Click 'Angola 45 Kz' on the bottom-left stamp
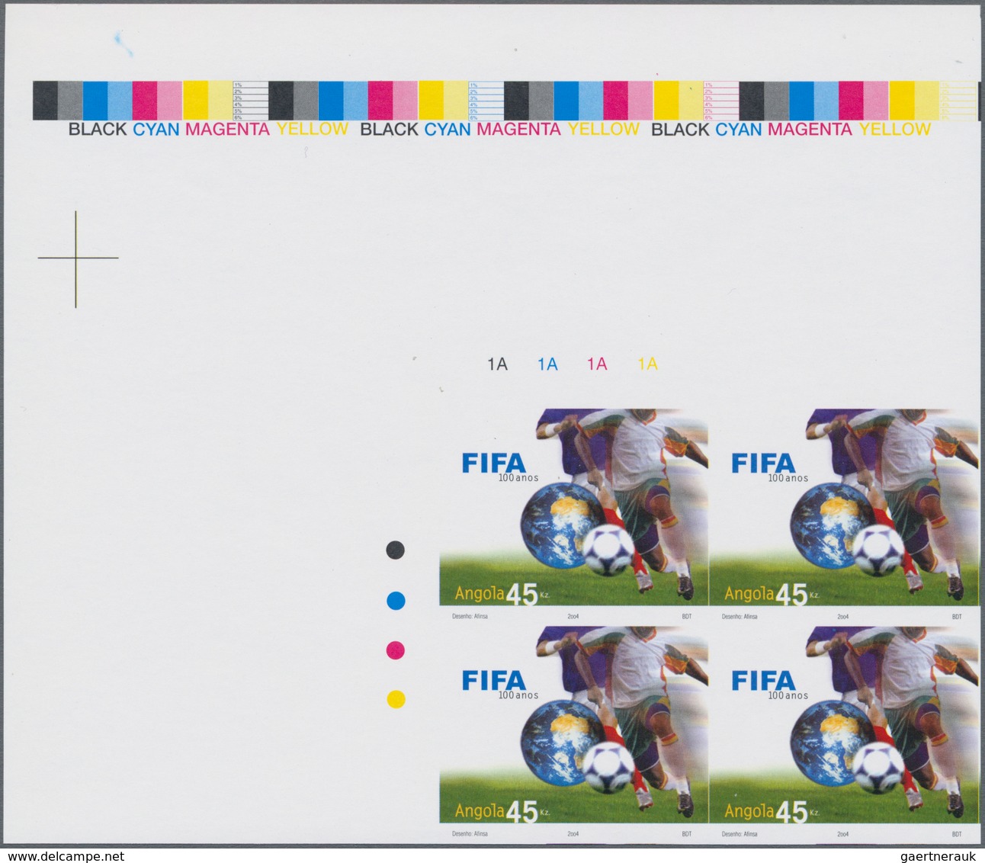The height and width of the screenshot is (863, 985). pos(502,811)
